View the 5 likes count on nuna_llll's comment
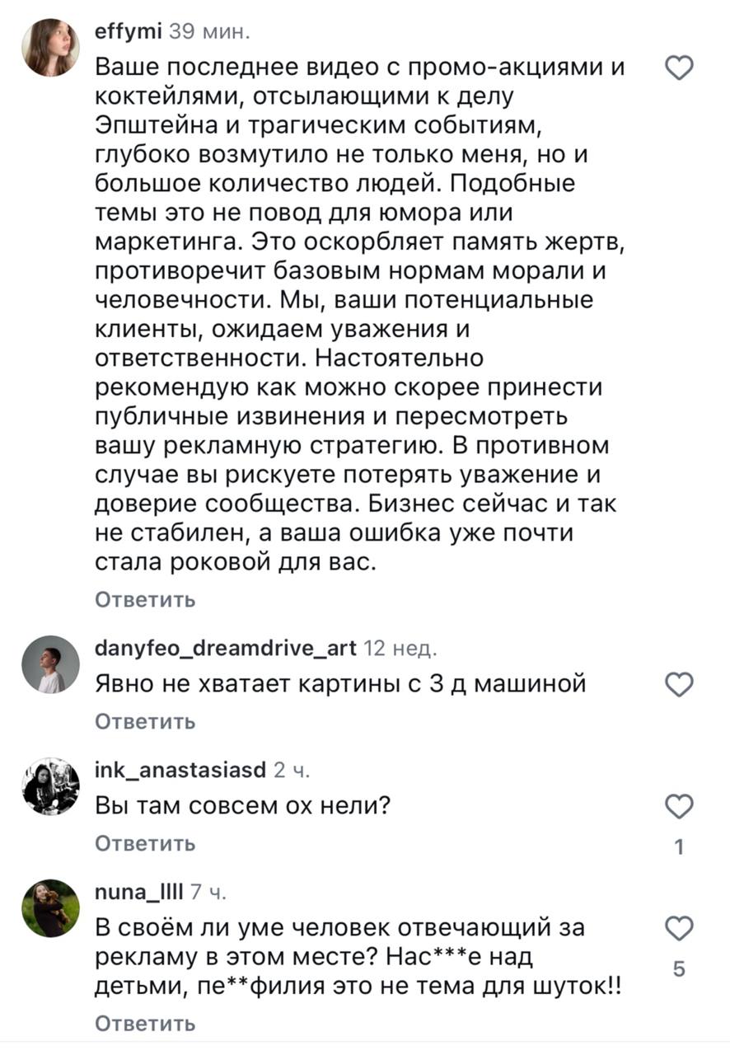 point(678,969)
